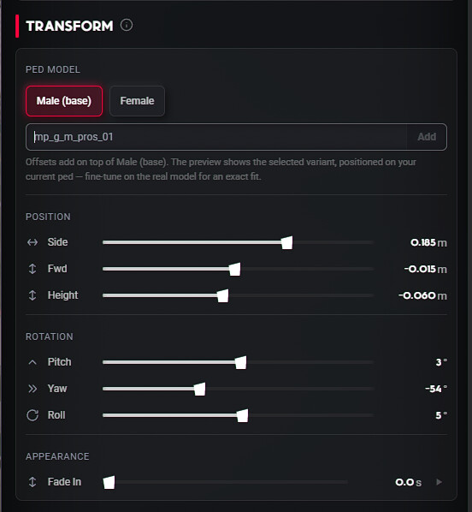
Task: Click the Fade In slider handle
Action: coord(109,482)
